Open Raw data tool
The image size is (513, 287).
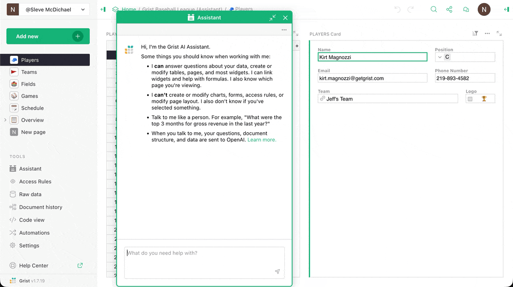click(30, 194)
